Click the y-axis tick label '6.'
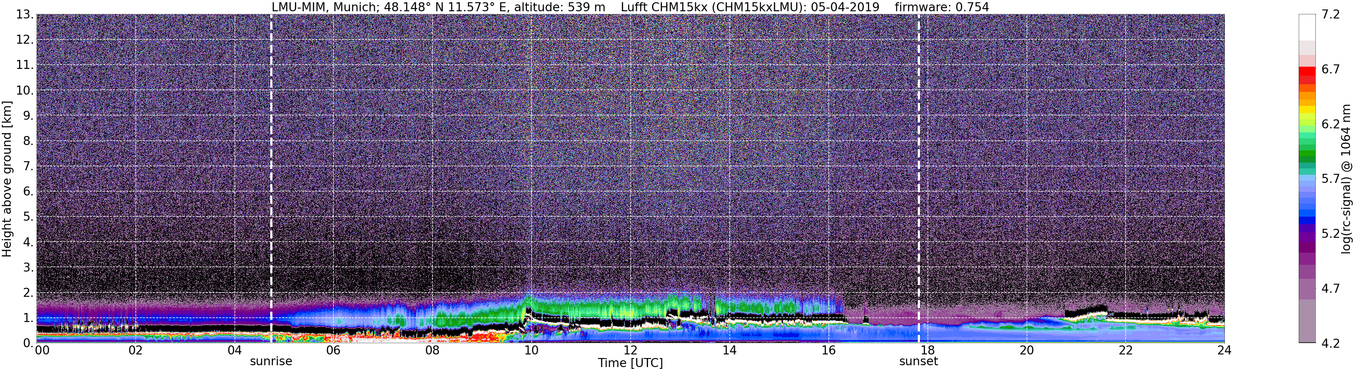This screenshot has height=372, width=1355. coord(28,191)
